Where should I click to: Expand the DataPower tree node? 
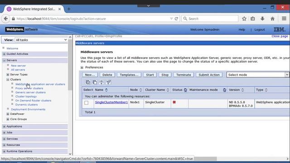point(8,114)
